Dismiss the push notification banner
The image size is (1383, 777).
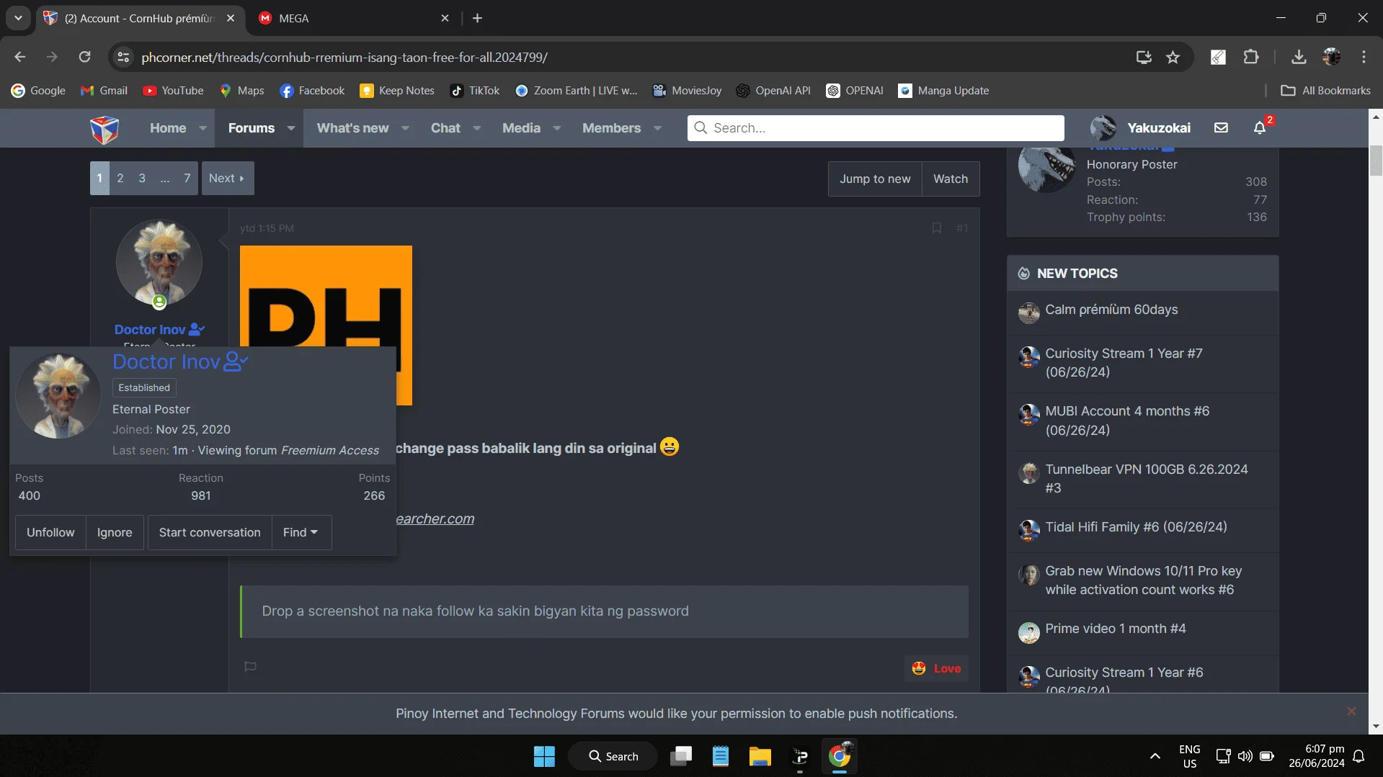click(x=1351, y=711)
